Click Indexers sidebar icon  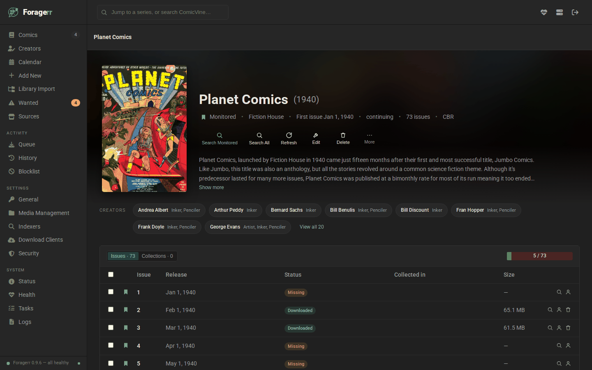pyautogui.click(x=12, y=227)
